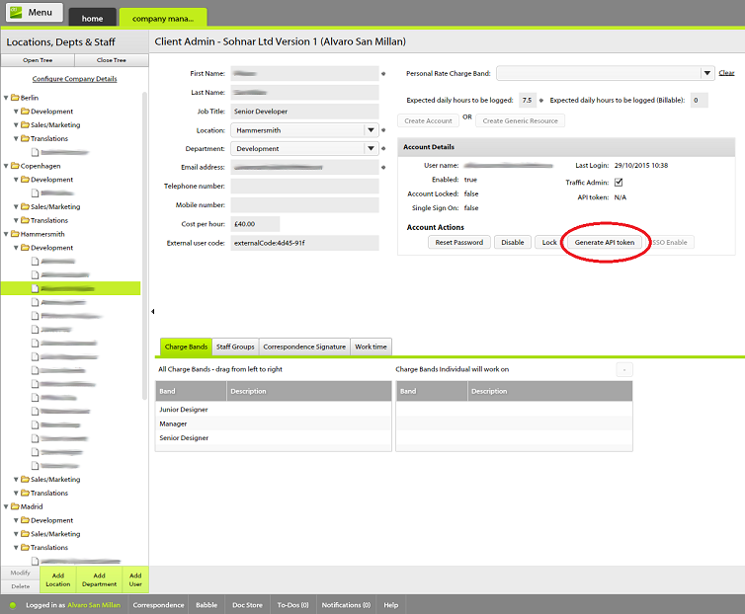Click small button above right charge bands table
Image resolution: width=745 pixels, height=614 pixels.
click(623, 369)
